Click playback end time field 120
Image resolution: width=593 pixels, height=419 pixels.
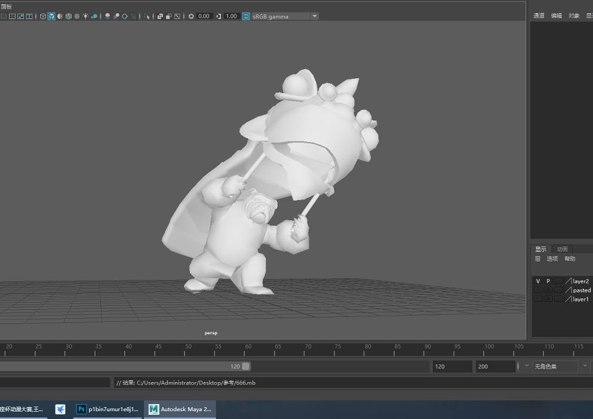click(x=452, y=366)
